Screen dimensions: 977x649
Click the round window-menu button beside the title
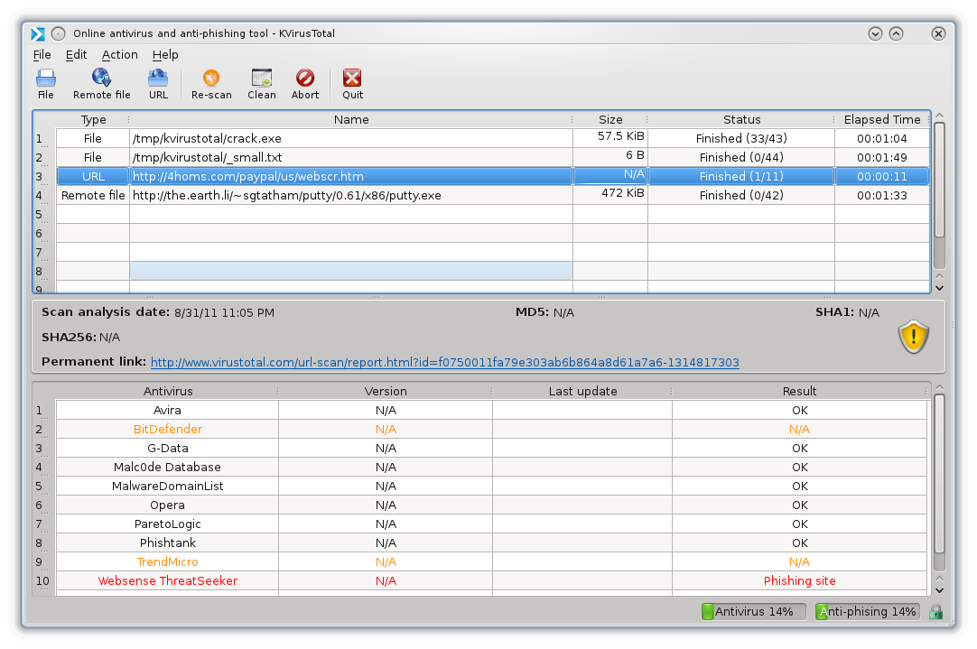click(x=58, y=33)
